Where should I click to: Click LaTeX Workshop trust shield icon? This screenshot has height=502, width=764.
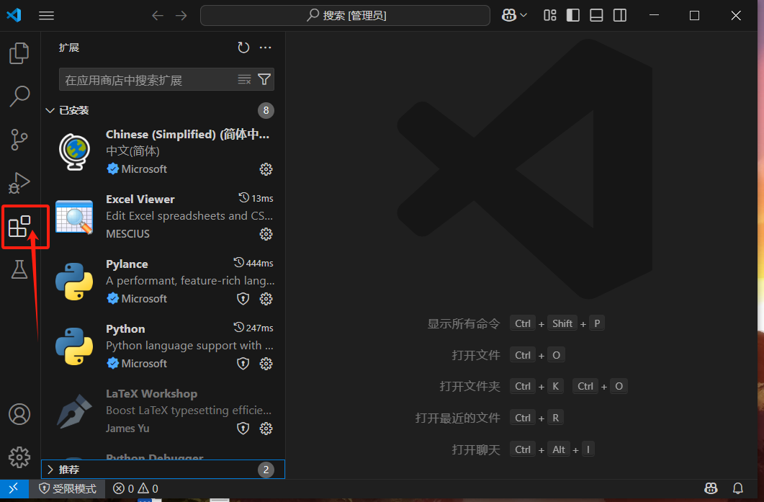coord(243,429)
